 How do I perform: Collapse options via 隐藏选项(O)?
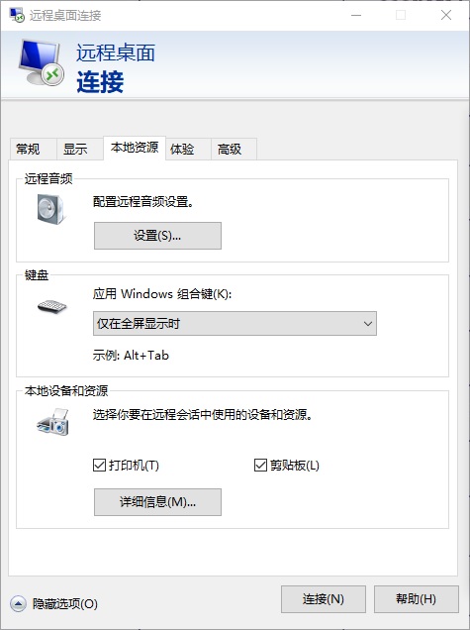click(65, 604)
